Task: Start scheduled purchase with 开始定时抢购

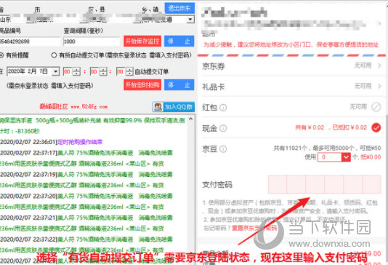Action: click(x=142, y=84)
